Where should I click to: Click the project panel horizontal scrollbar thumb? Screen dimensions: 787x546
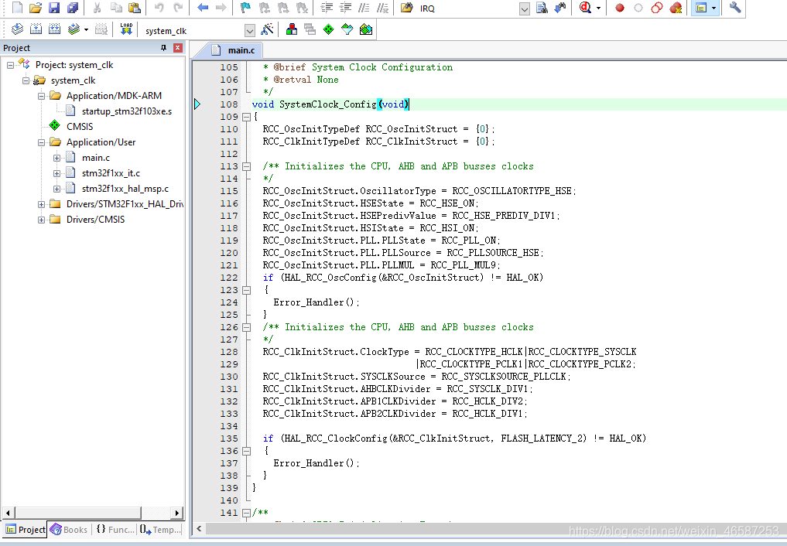coord(78,513)
